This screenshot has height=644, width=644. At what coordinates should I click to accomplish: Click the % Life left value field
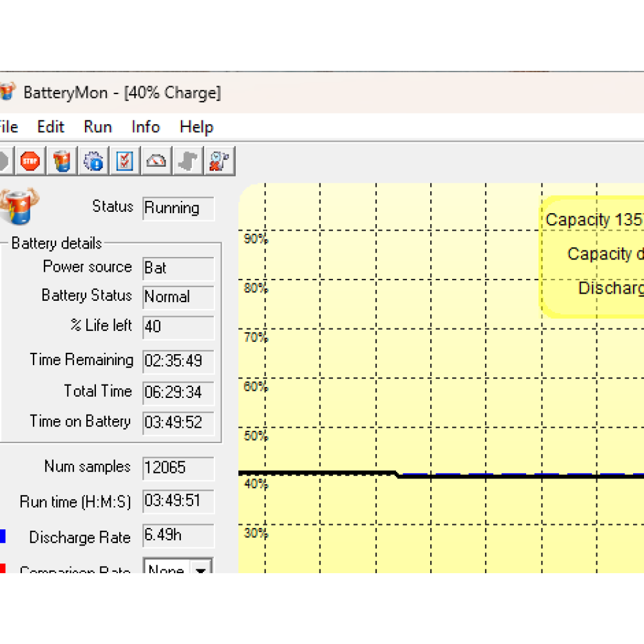tap(178, 327)
